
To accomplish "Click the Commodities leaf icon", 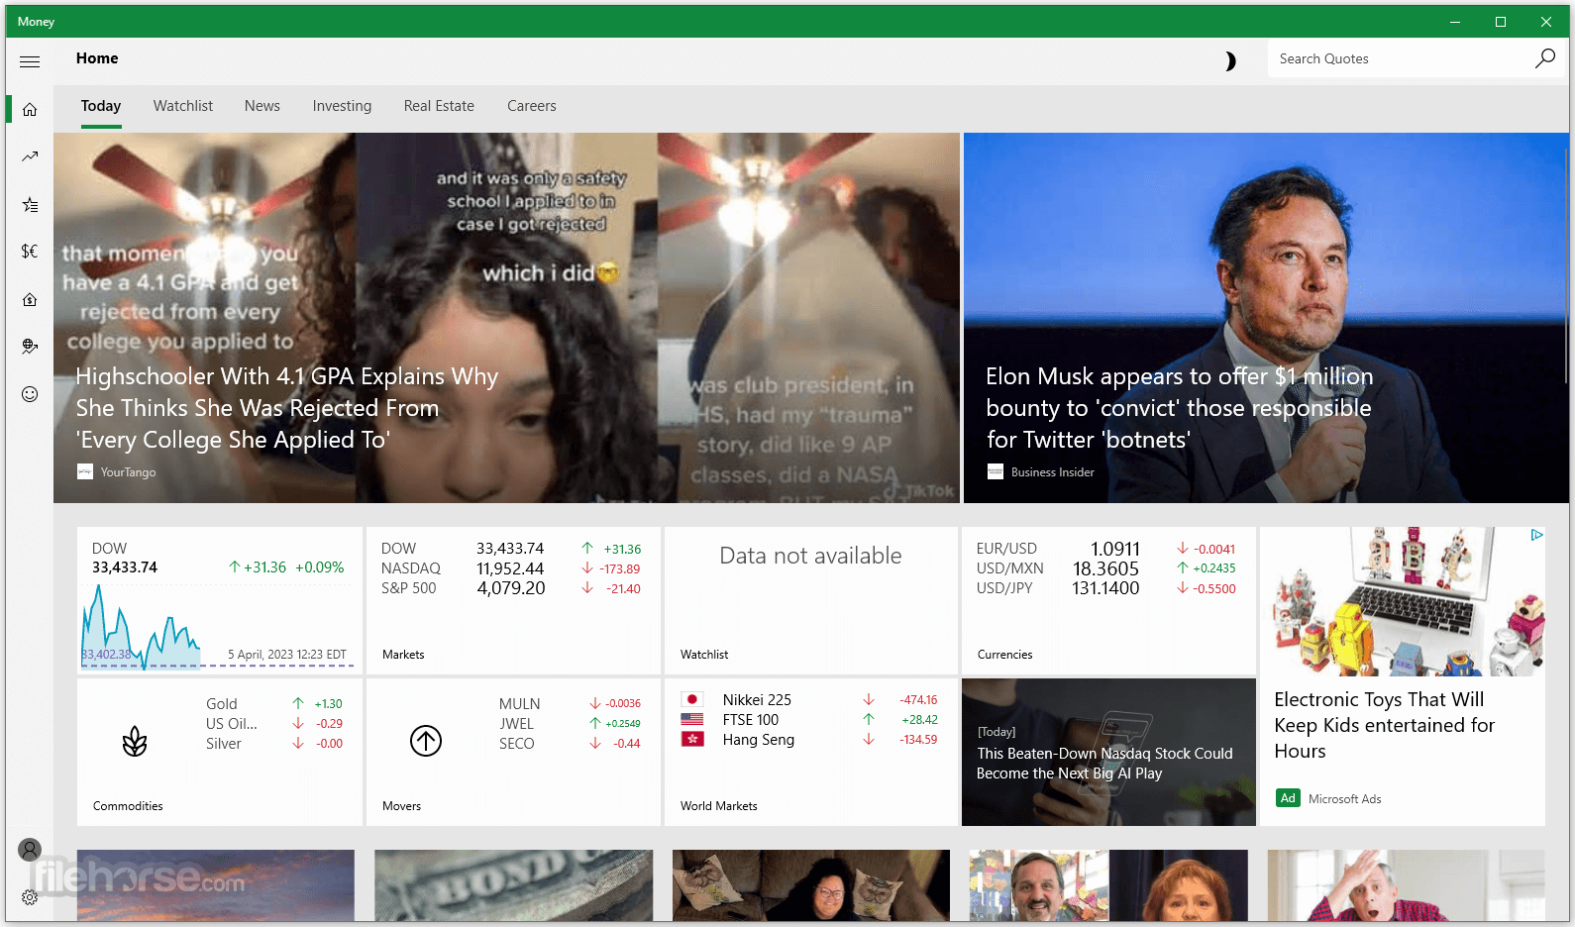I will (135, 741).
